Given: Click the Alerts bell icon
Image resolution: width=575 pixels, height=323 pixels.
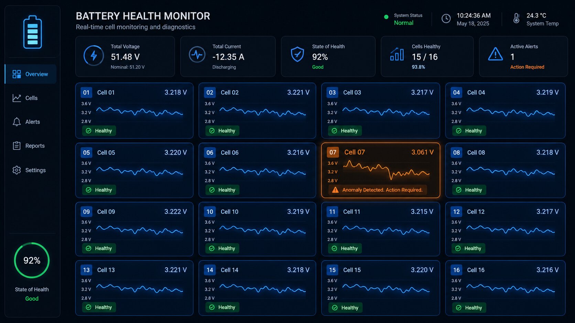Looking at the screenshot, I should pyautogui.click(x=17, y=122).
